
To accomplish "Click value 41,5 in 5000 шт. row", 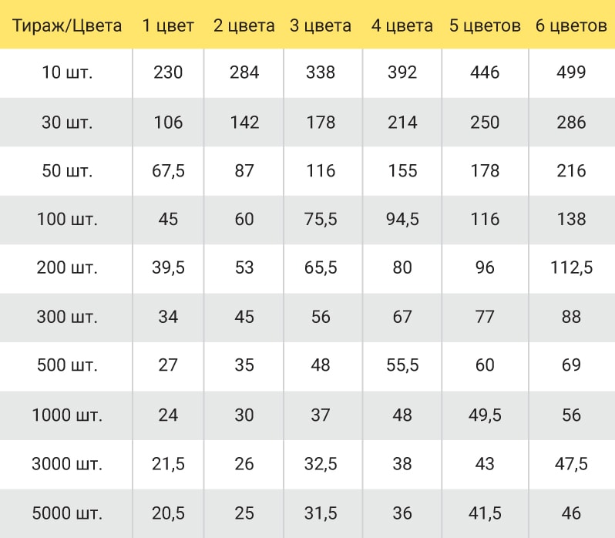I will pyautogui.click(x=485, y=513).
